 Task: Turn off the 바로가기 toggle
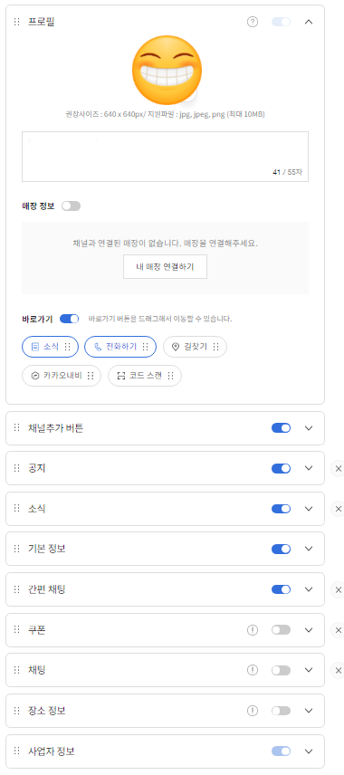(x=69, y=319)
